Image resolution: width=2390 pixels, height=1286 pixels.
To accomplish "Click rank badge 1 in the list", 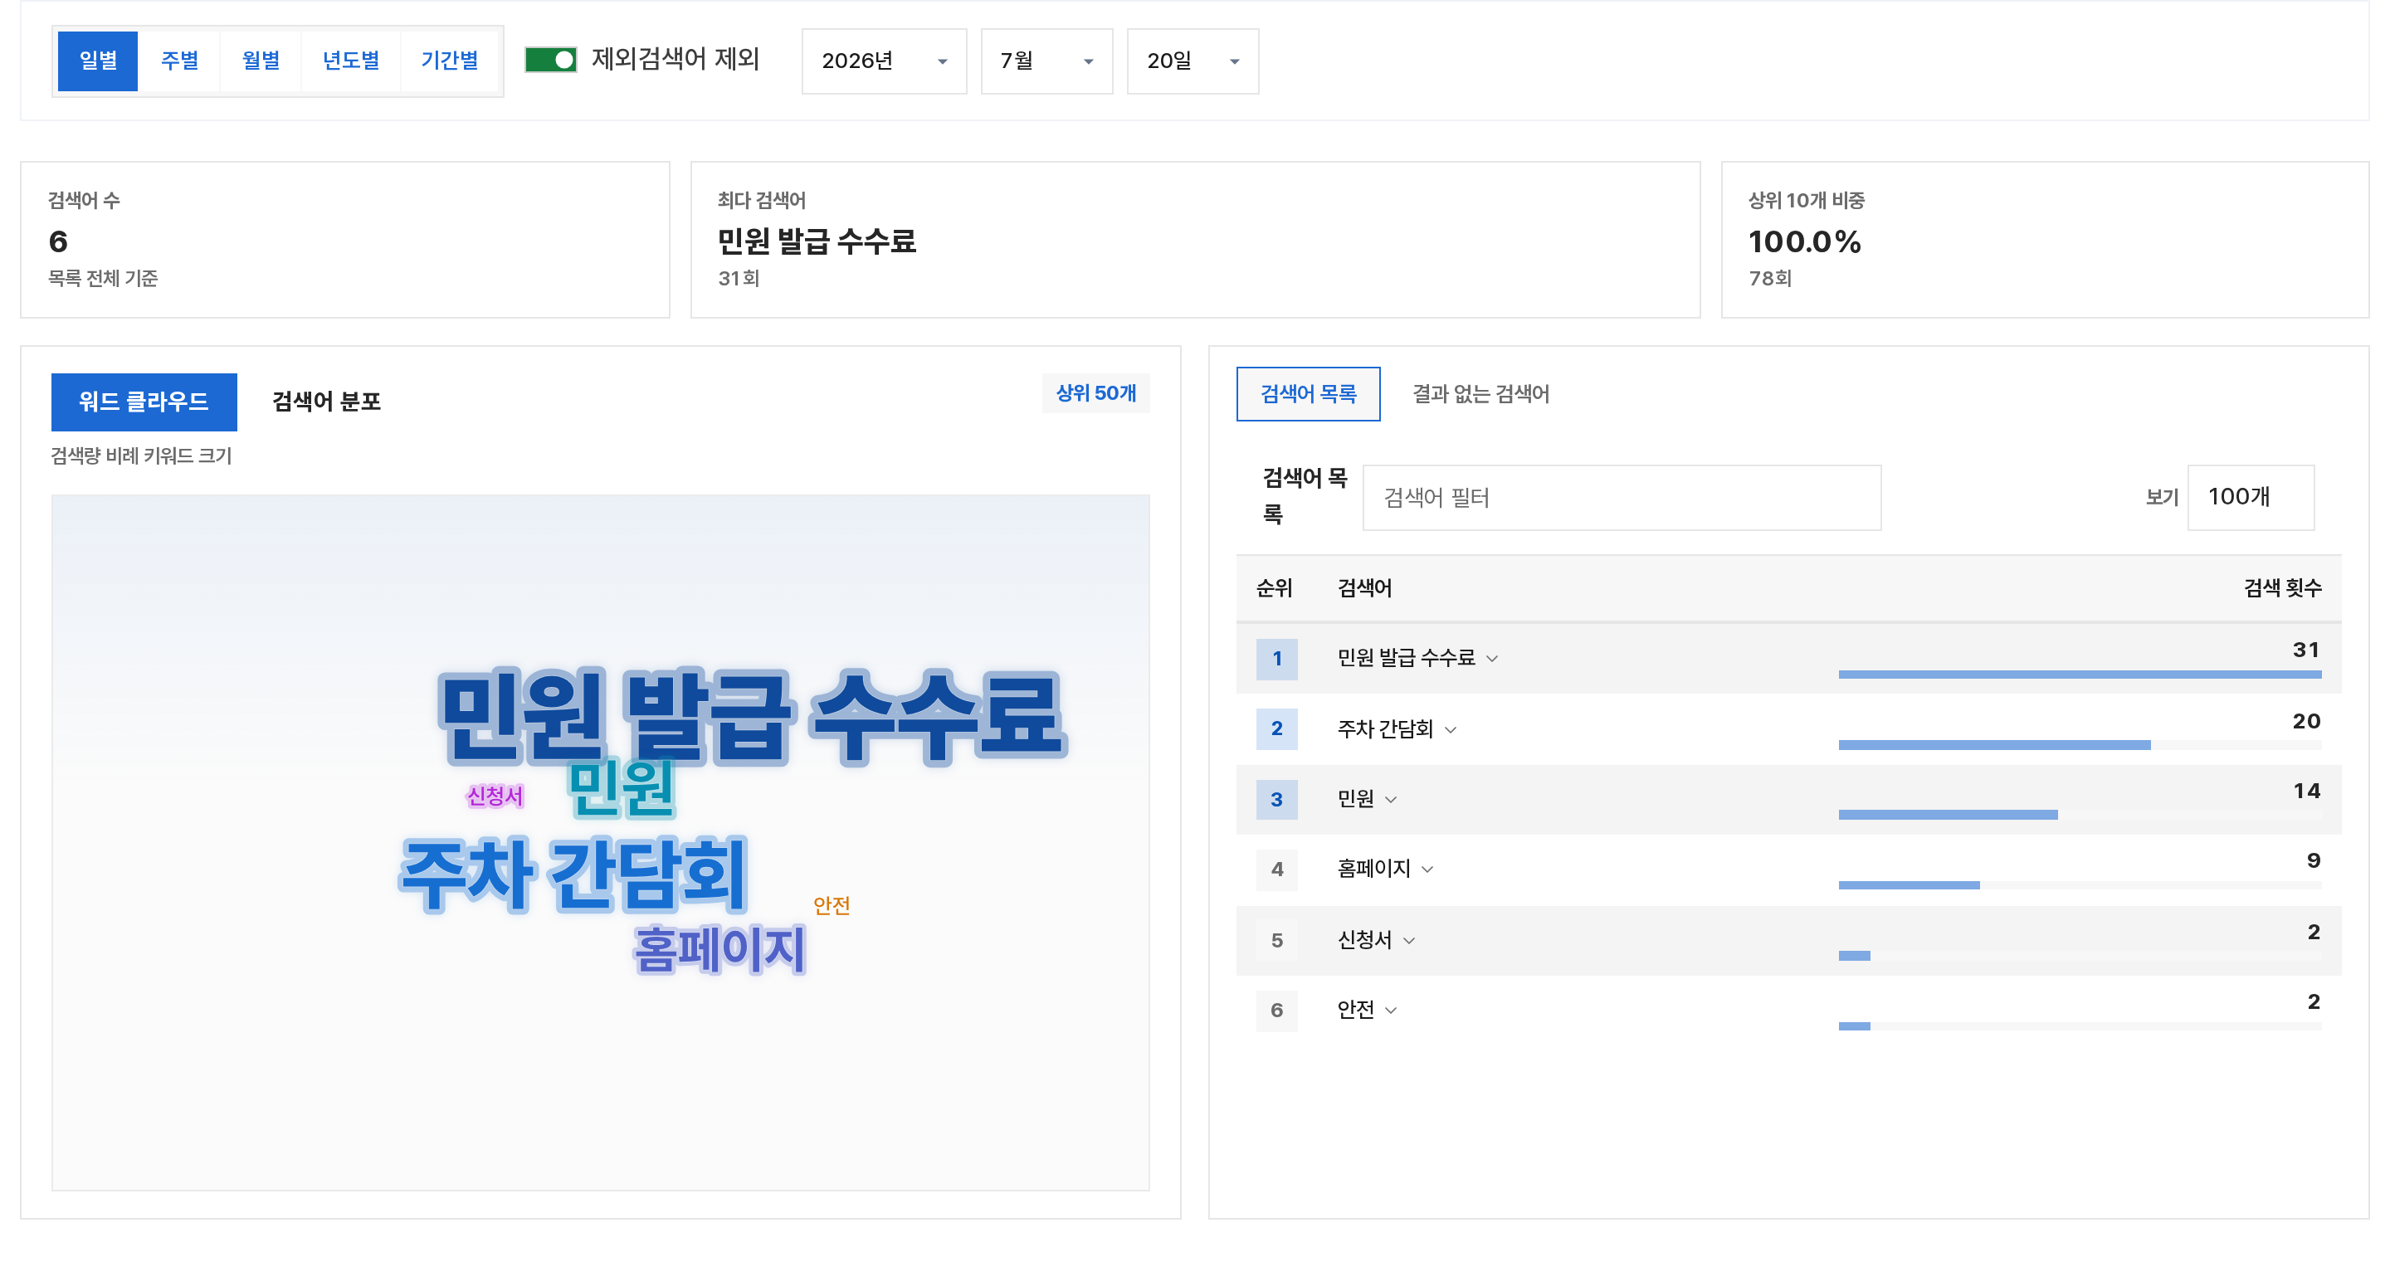I will [x=1276, y=659].
